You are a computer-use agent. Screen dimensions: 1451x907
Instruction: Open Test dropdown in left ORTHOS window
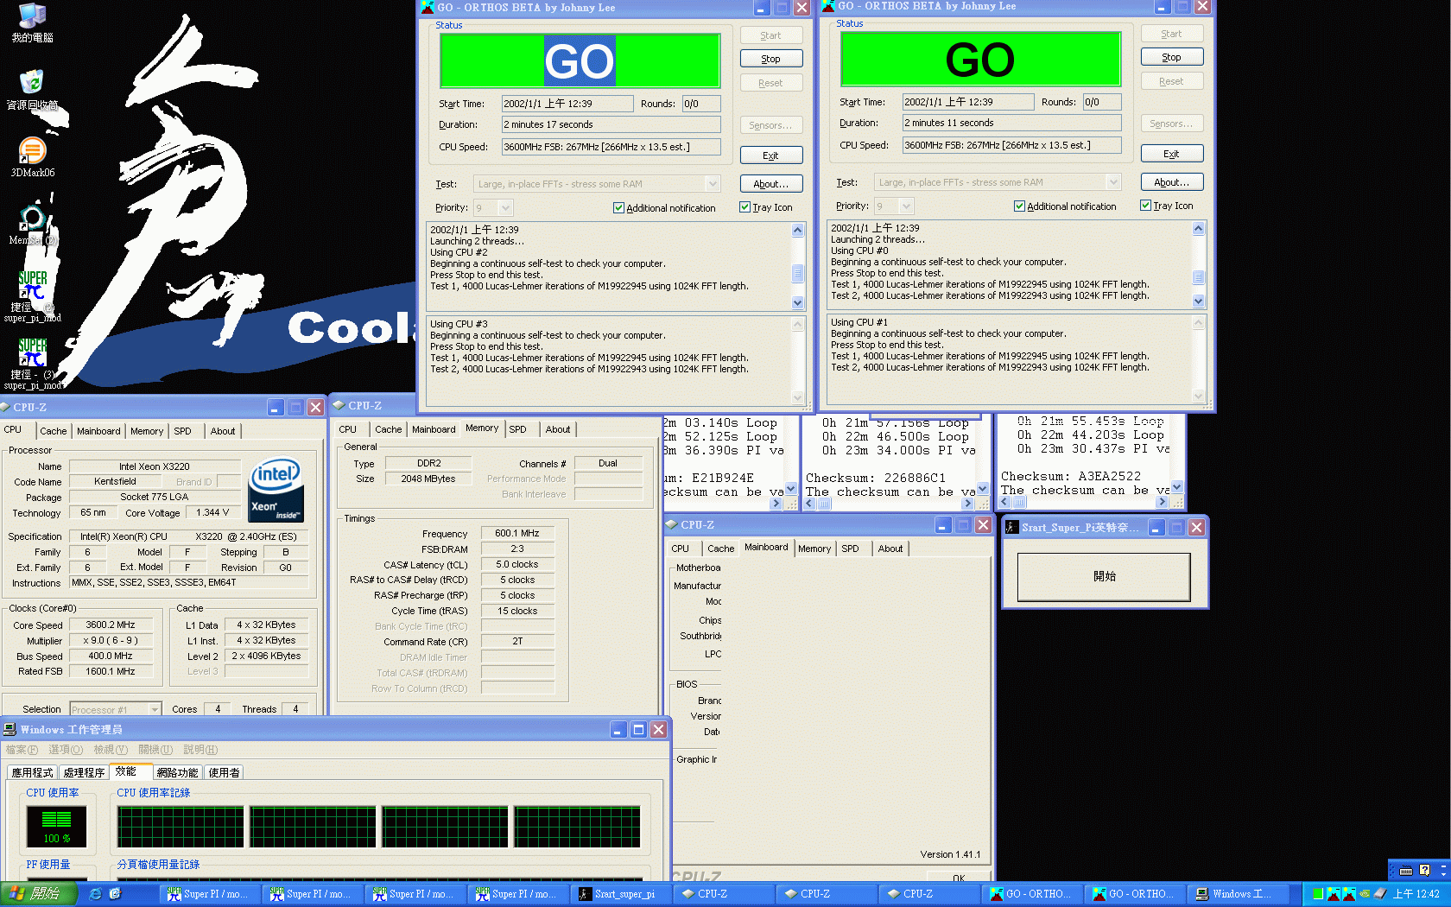coord(713,184)
